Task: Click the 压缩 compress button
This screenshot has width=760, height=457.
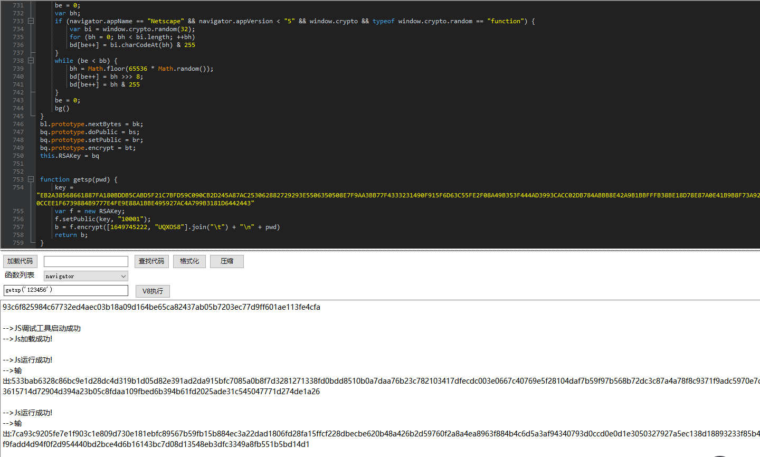Action: tap(227, 261)
